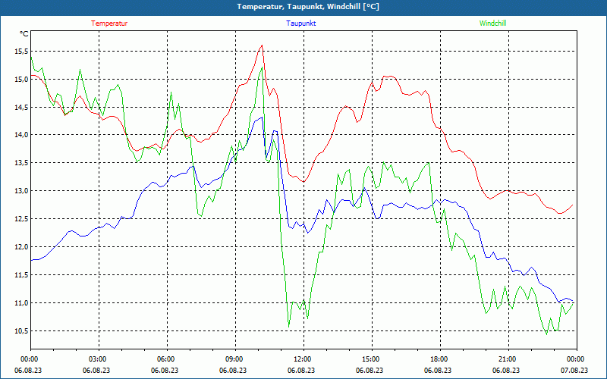Click the 06.08.23 date under 12:00
This screenshot has height=379, width=607.
(x=301, y=370)
